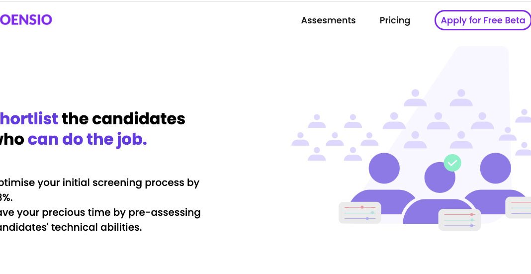531x274 pixels.
Task: Click the slider card under the center person
Action: (459, 220)
